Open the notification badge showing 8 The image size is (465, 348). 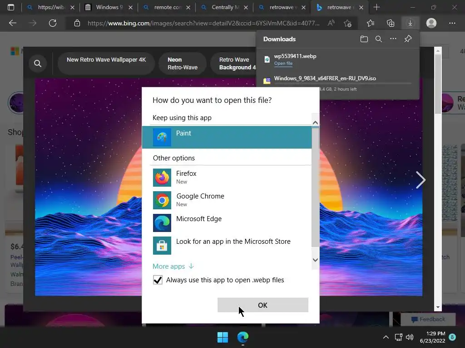(452, 337)
